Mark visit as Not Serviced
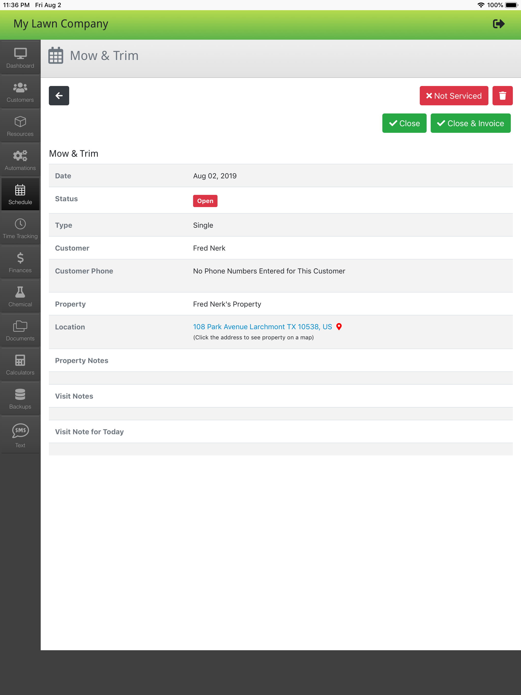The image size is (521, 695). [x=453, y=95]
